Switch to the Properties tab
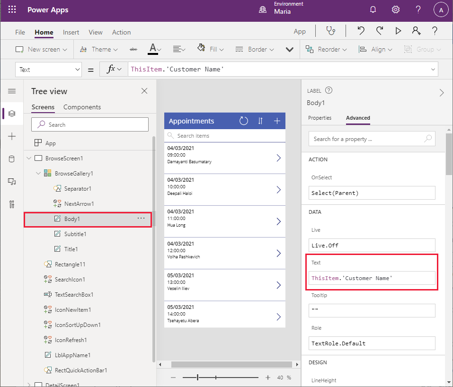This screenshot has width=453, height=387. point(320,118)
